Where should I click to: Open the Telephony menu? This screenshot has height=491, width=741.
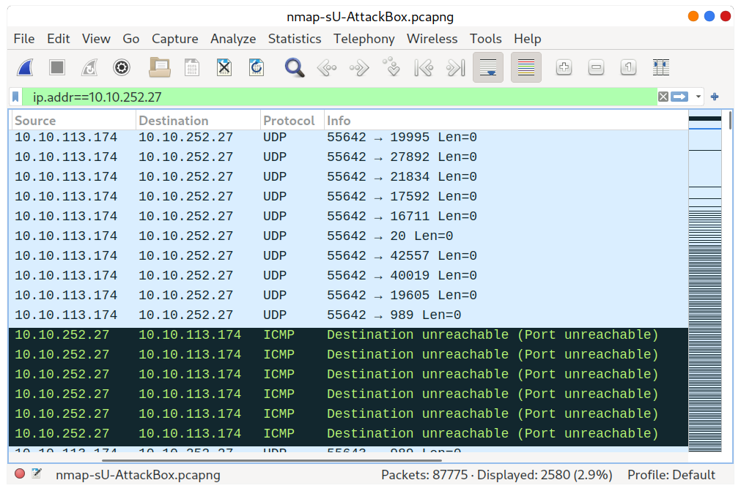364,39
